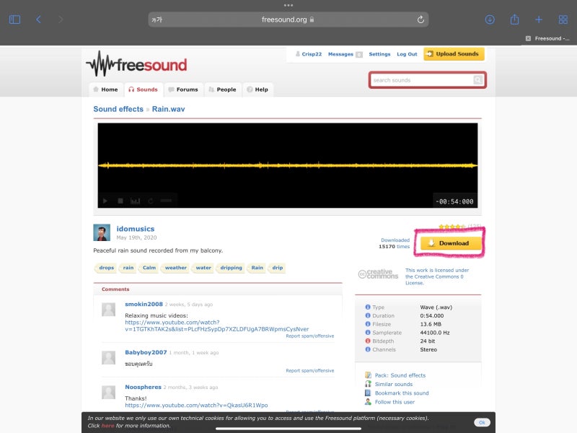
Task: Click the search magnifier in the search box
Action: click(477, 79)
